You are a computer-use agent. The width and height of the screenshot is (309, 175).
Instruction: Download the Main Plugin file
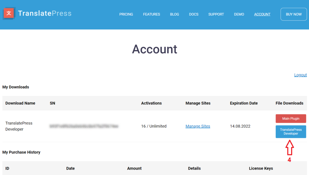pyautogui.click(x=291, y=119)
